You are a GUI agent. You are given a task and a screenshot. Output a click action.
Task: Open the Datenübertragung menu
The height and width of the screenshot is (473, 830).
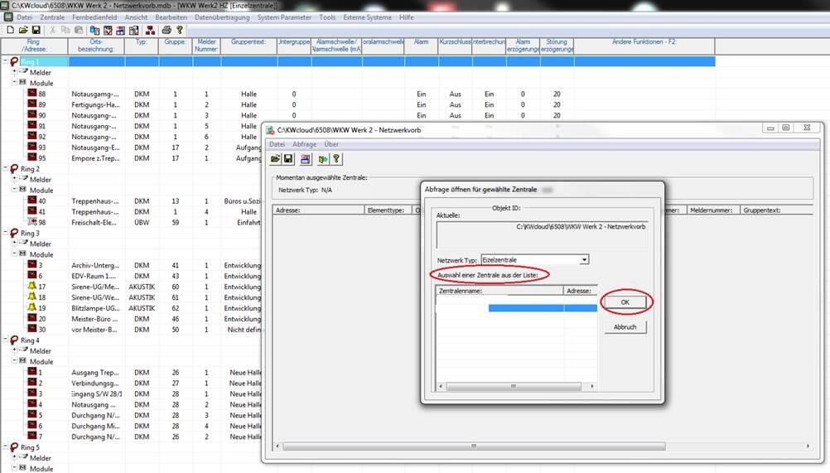click(222, 17)
